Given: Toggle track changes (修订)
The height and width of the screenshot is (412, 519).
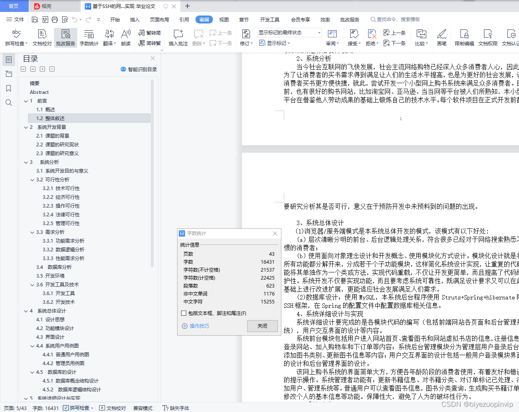Looking at the screenshot, I should click(246, 38).
